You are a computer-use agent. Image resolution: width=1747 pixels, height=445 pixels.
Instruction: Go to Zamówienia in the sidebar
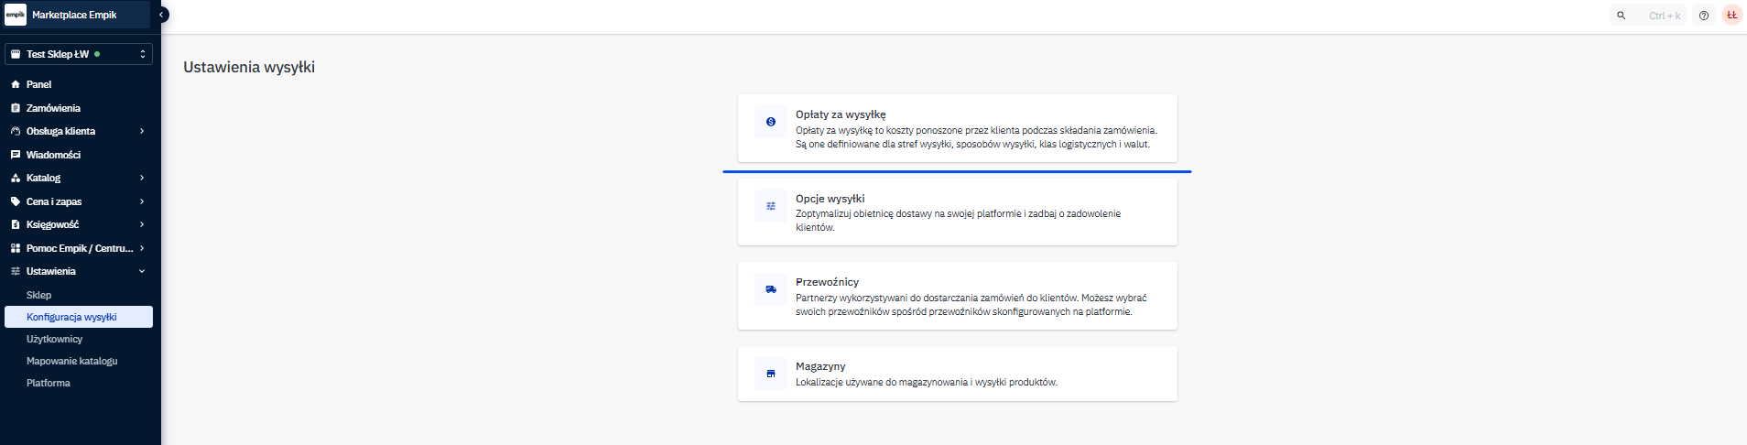tap(53, 108)
